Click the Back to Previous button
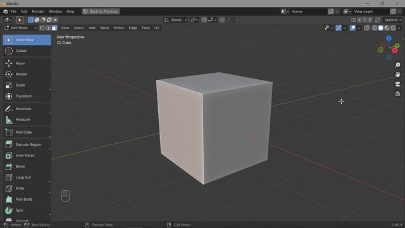Screen dimensions: 405x228 (x=101, y=11)
